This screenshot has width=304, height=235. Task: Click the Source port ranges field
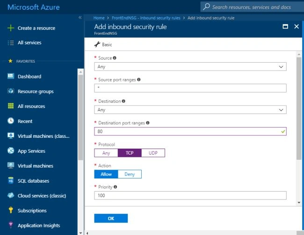click(190, 88)
